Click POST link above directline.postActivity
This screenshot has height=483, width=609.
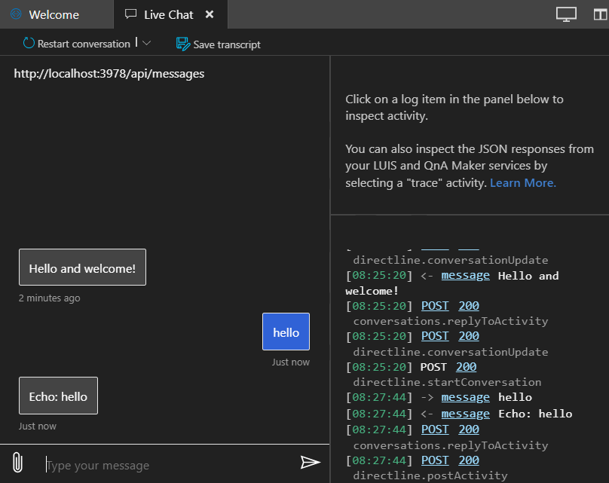point(435,460)
